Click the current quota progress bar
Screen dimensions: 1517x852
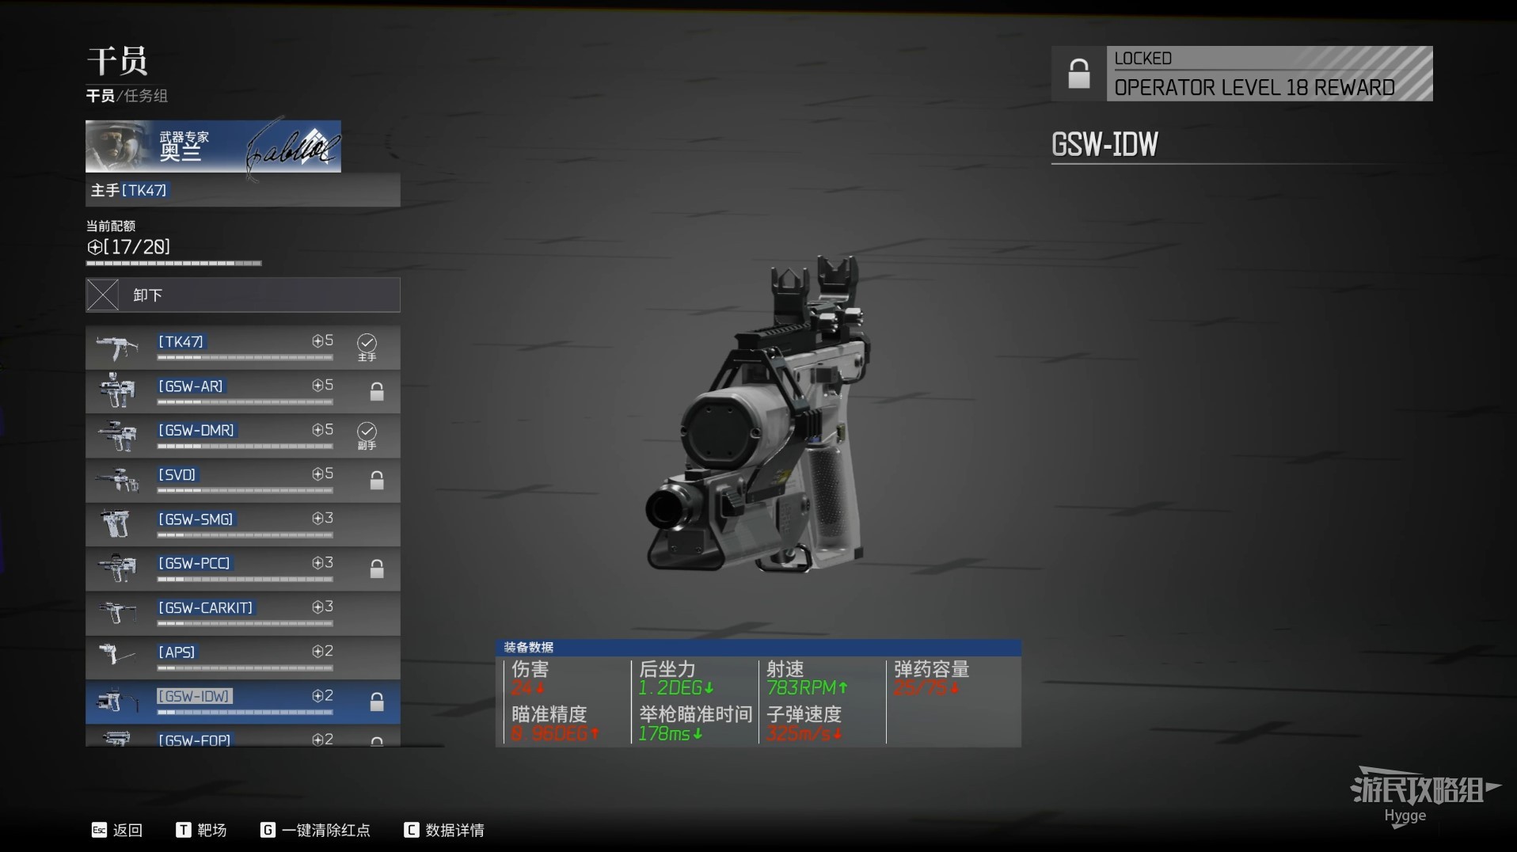[173, 263]
